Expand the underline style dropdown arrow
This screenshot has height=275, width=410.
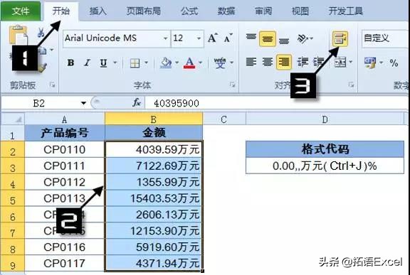point(115,63)
